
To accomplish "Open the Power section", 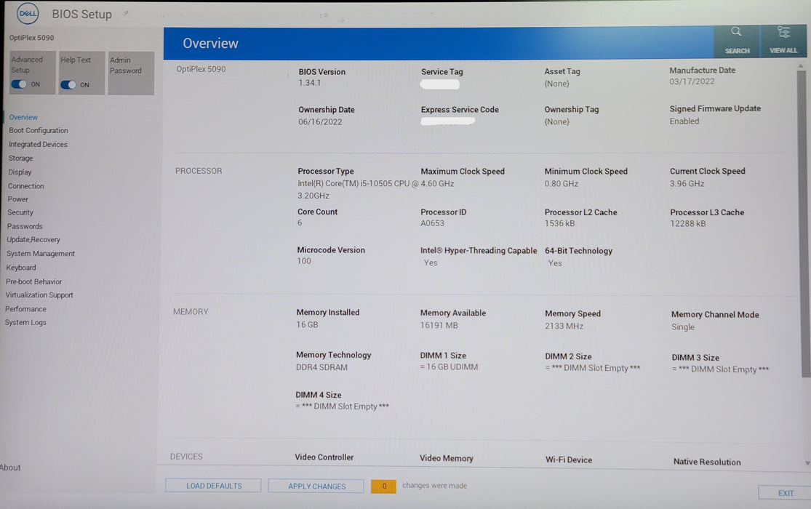I will [17, 199].
